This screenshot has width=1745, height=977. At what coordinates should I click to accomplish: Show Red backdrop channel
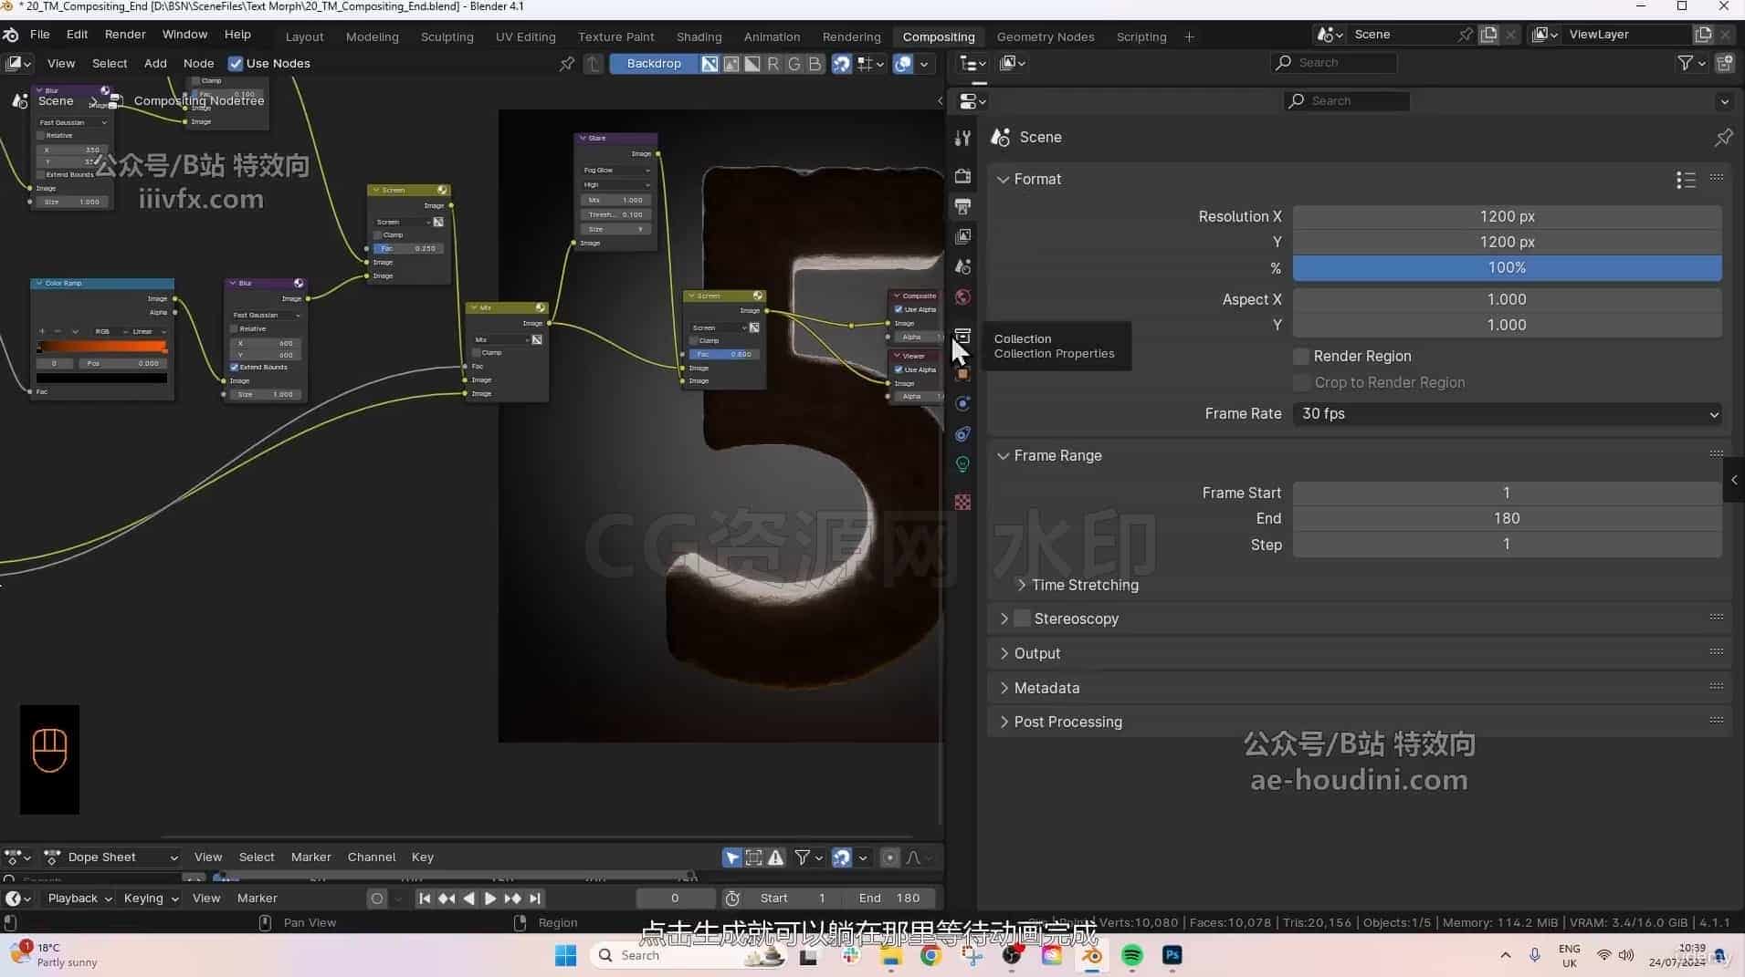tap(773, 64)
